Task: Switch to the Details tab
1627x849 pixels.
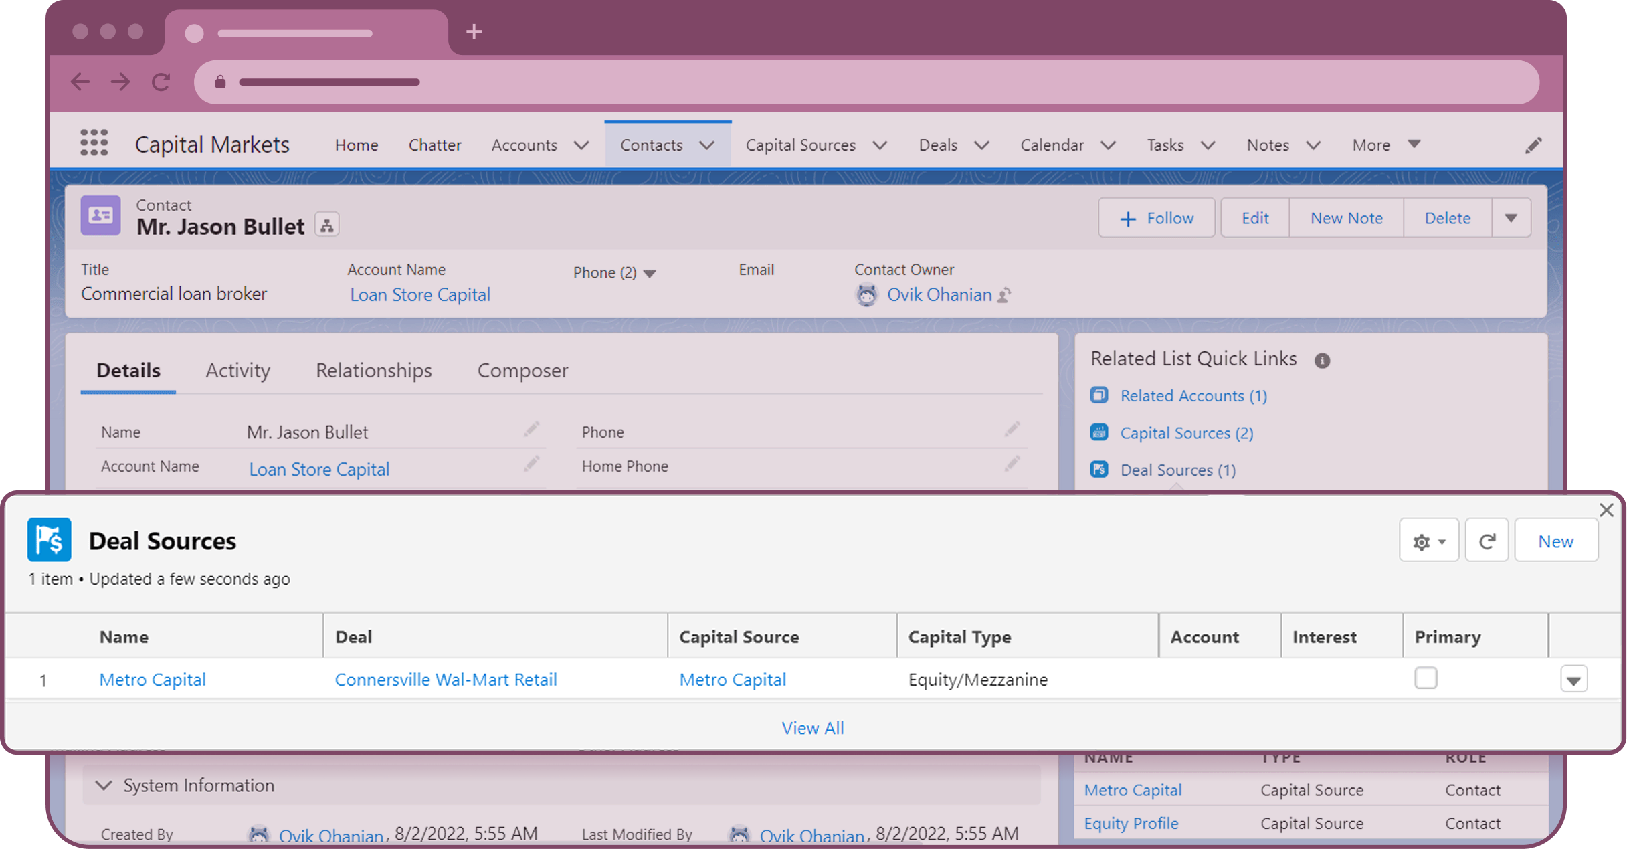Action: click(128, 371)
